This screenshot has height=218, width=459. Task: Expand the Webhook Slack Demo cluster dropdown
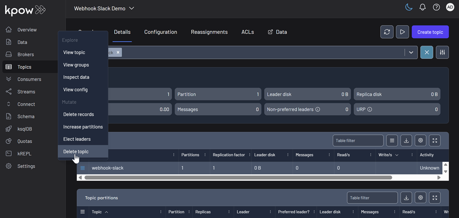[x=132, y=8]
